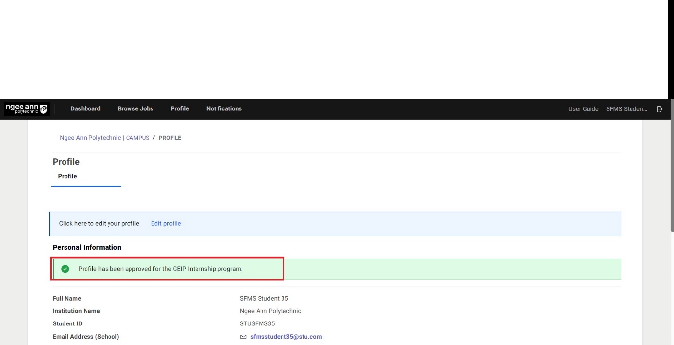Click the logout icon in top bar

(660, 109)
